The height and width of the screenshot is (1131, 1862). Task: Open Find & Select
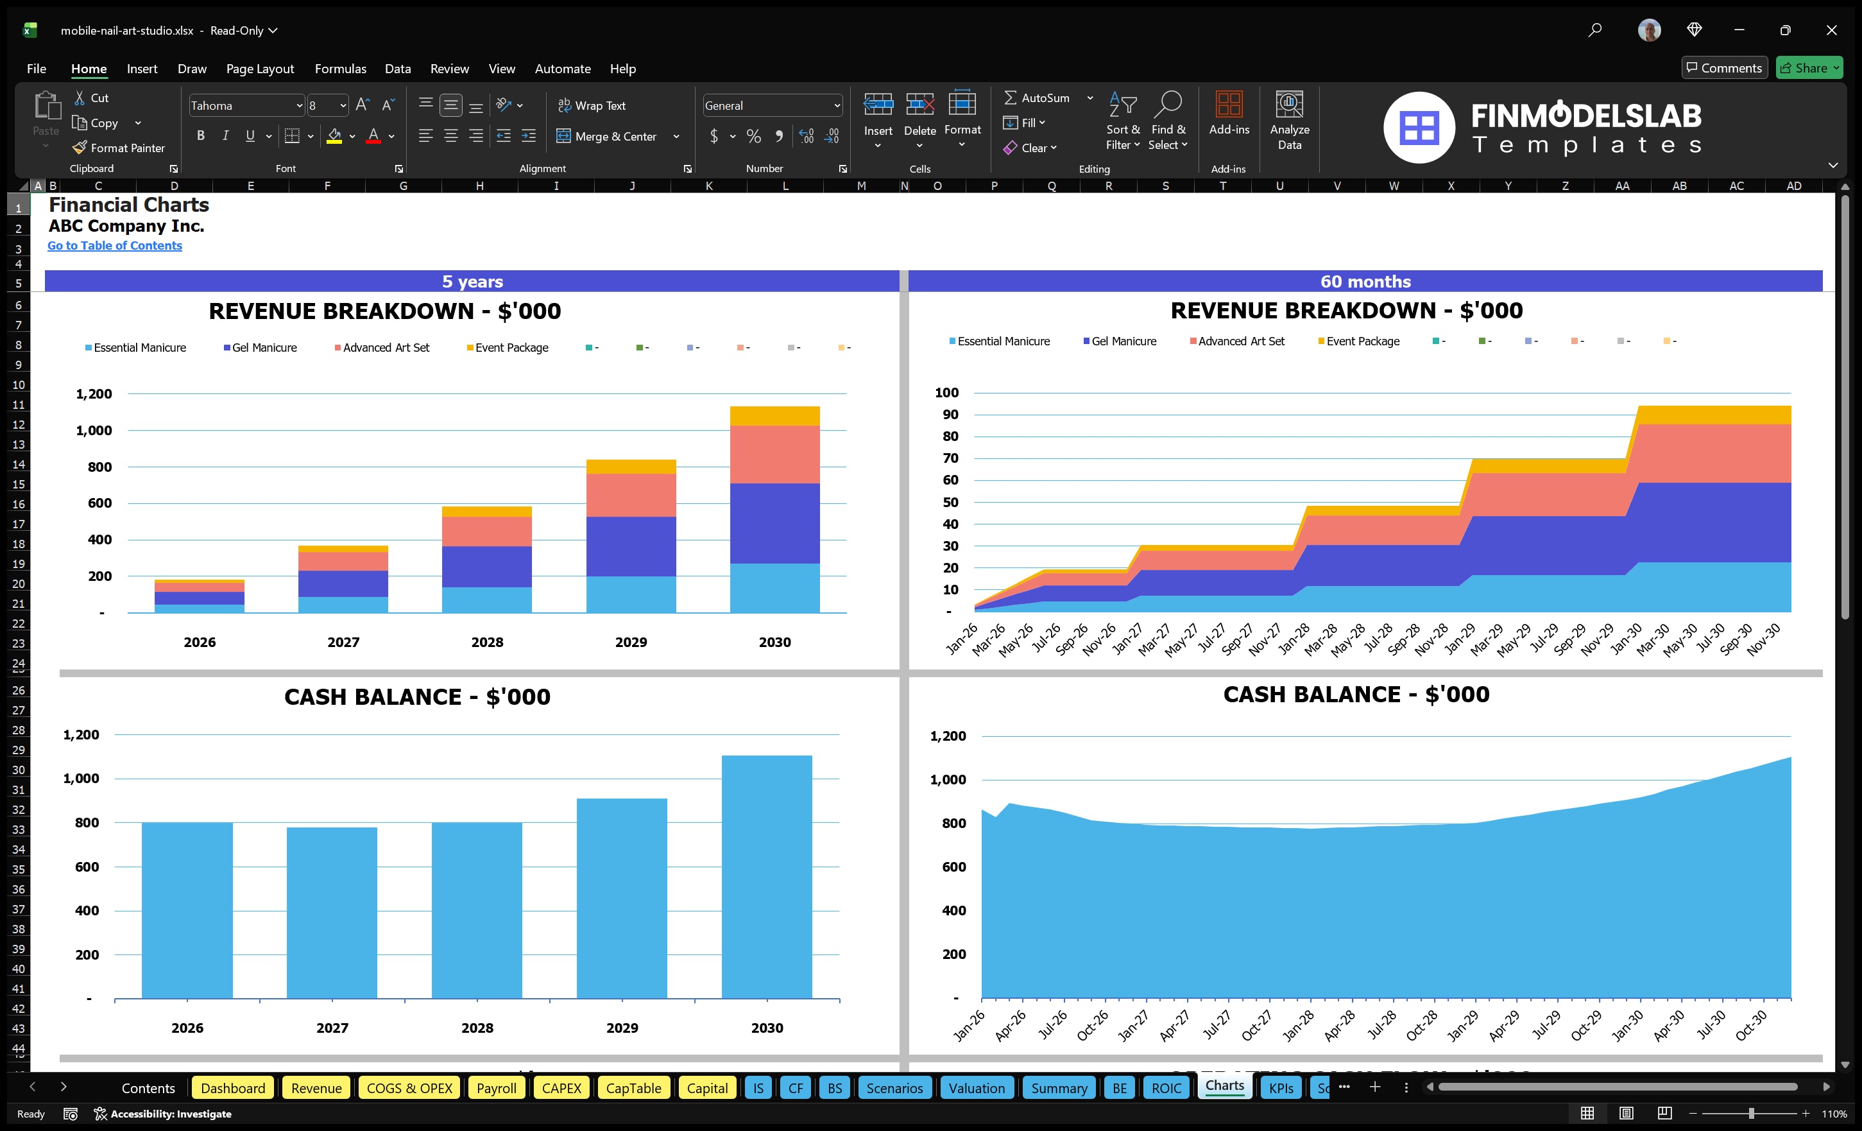click(1168, 121)
